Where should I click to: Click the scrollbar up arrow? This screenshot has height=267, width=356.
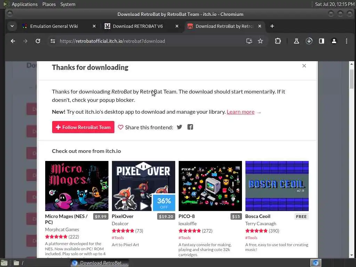[351, 64]
